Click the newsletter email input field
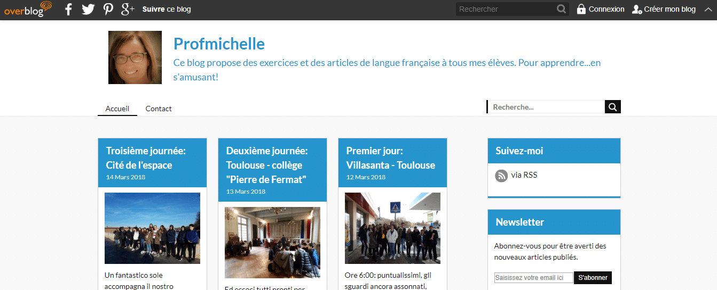717x290 pixels. 534,278
